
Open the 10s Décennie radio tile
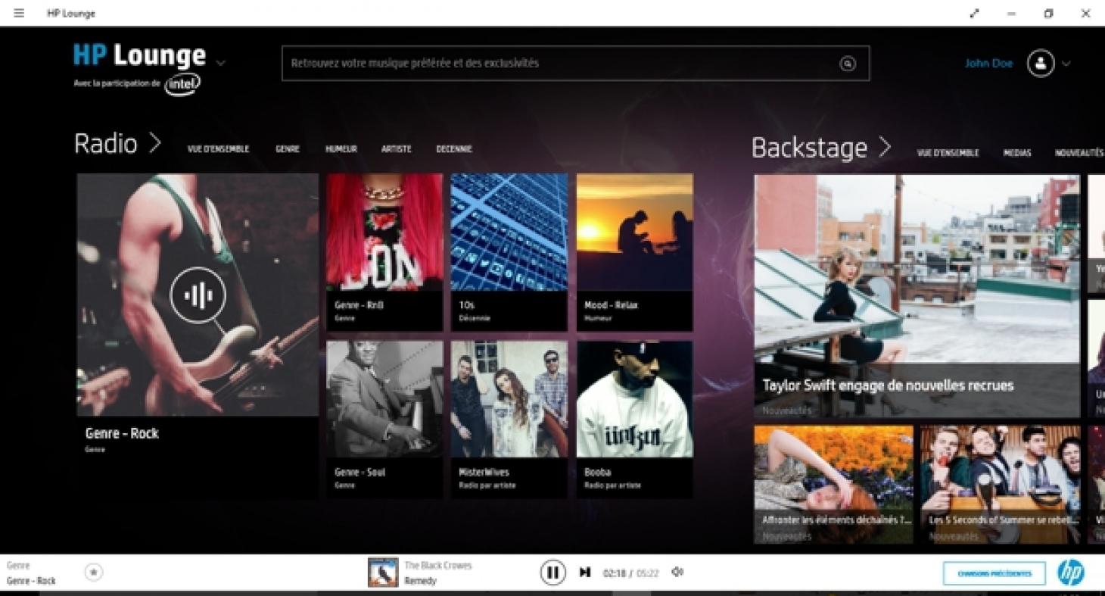(x=509, y=252)
